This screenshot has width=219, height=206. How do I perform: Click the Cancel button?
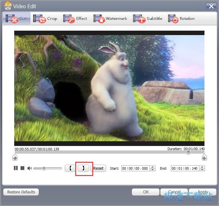coord(174,192)
